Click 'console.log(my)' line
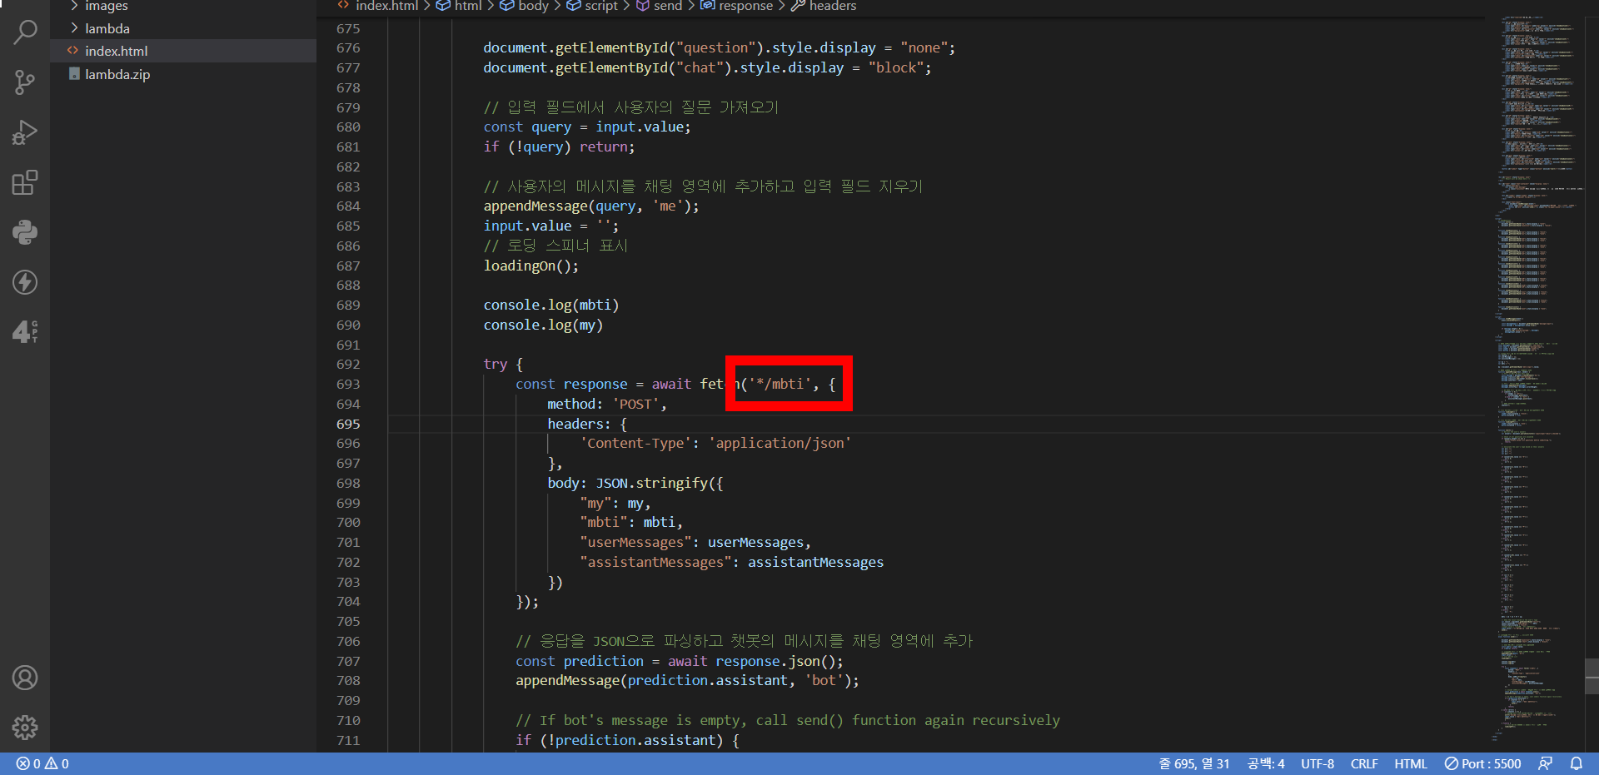Image resolution: width=1599 pixels, height=775 pixels. [543, 325]
